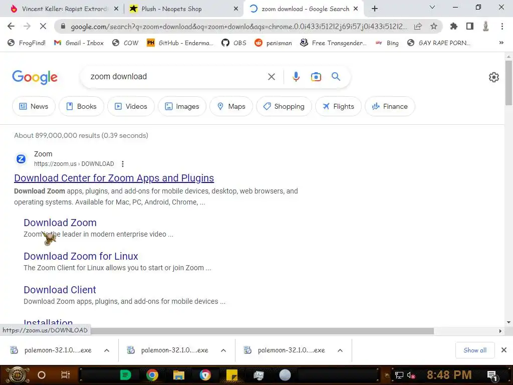Go to the Google logo home
The image size is (513, 385).
35,77
